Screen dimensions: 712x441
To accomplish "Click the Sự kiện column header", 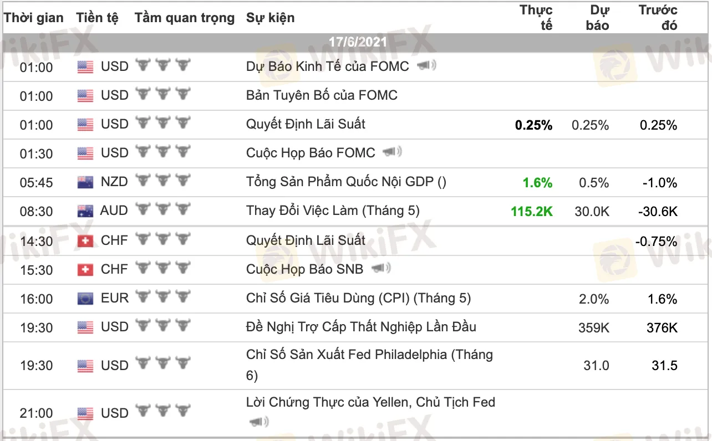I will click(x=271, y=18).
